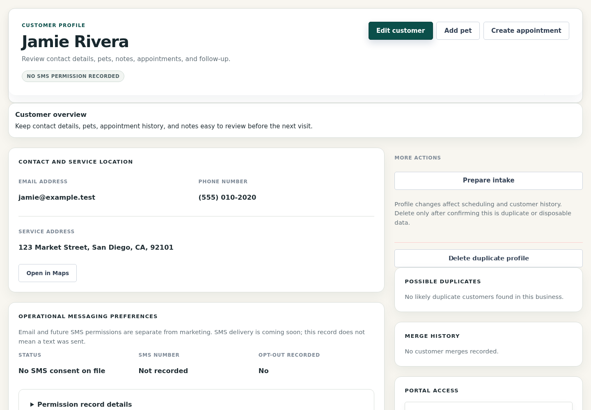Click the Portal access heading
The image size is (591, 410).
coord(431,391)
